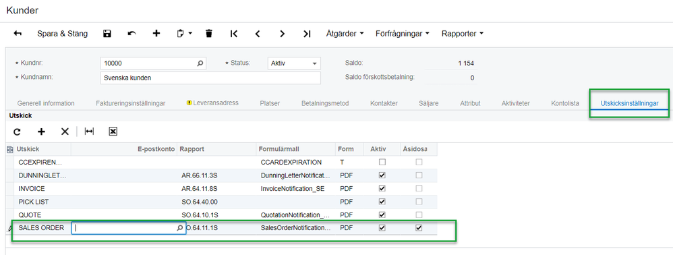Expand the Rapporter menu

click(463, 34)
